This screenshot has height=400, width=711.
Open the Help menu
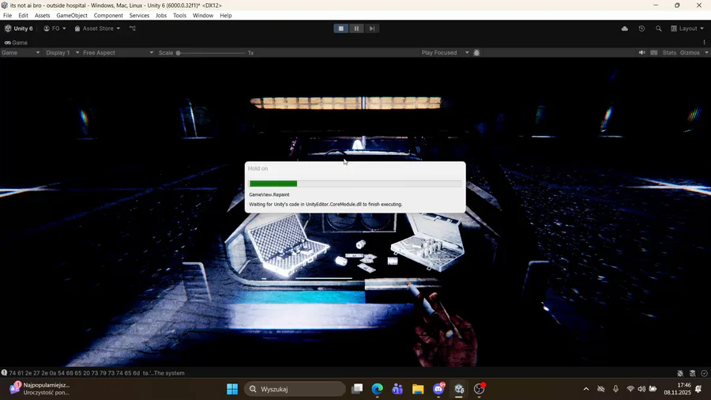226,16
